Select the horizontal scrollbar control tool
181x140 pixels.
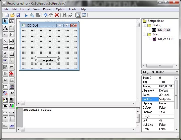(12, 47)
